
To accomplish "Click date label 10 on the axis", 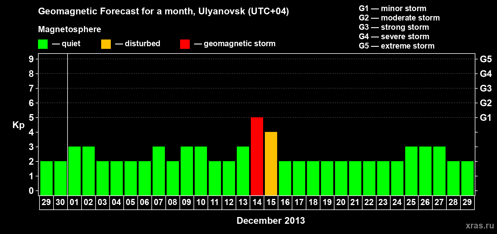I will (201, 202).
